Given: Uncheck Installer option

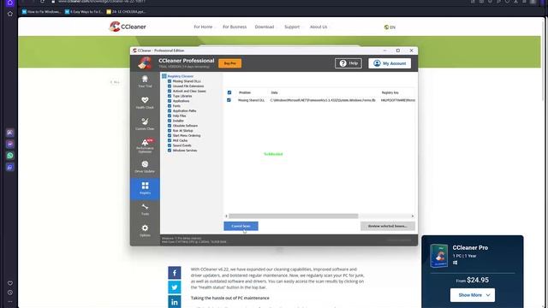Looking at the screenshot, I should point(170,121).
